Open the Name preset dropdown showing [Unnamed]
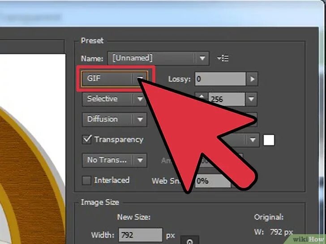The width and height of the screenshot is (326, 244). pos(158,58)
